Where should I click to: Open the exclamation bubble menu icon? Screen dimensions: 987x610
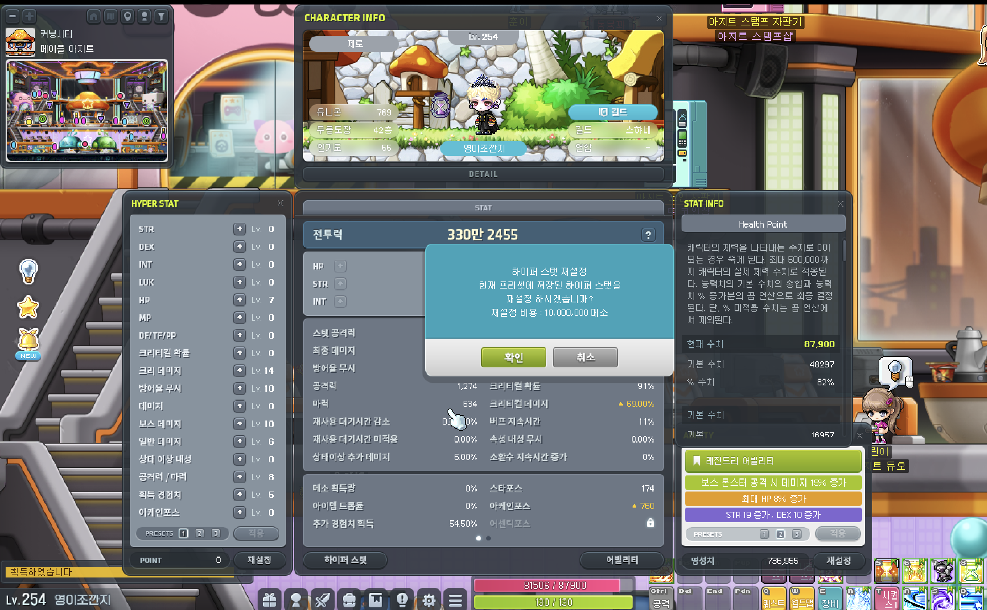(402, 600)
